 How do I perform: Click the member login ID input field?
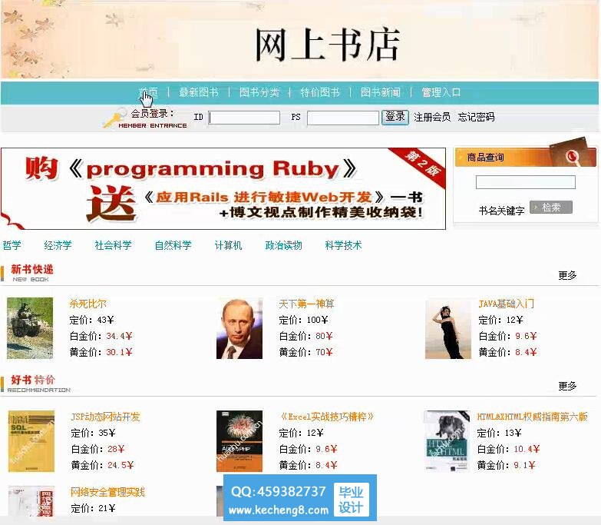(x=244, y=118)
